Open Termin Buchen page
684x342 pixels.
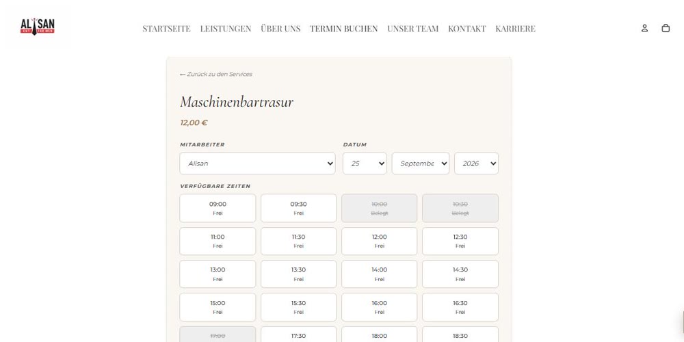(x=344, y=29)
